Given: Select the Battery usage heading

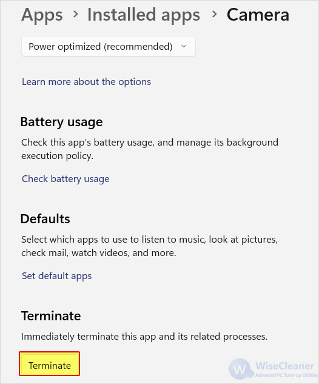Looking at the screenshot, I should [61, 122].
